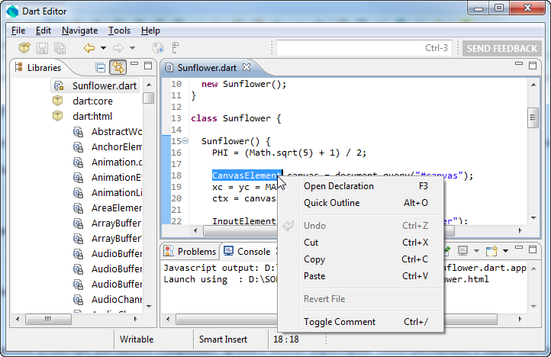Collapse all in the Libraries panel

tap(101, 67)
